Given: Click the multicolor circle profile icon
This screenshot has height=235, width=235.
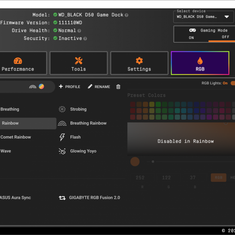Looking at the screenshot, I should point(41,86).
